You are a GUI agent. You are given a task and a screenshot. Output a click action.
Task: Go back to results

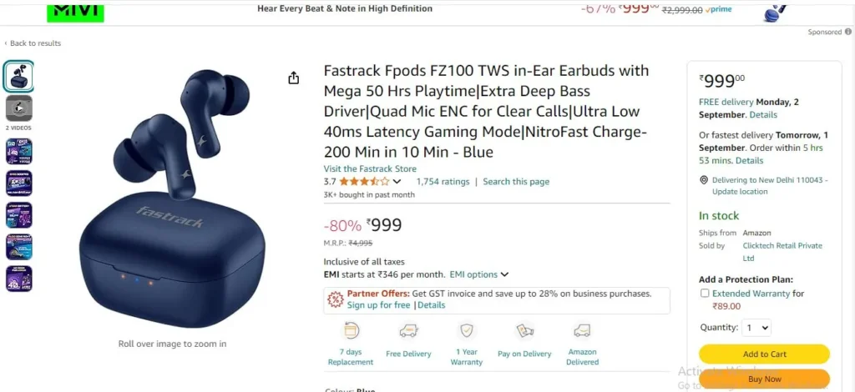coord(33,43)
